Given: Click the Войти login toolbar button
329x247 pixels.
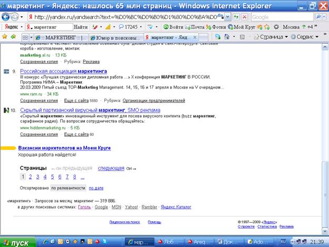Looking at the screenshot, I should (173, 26).
